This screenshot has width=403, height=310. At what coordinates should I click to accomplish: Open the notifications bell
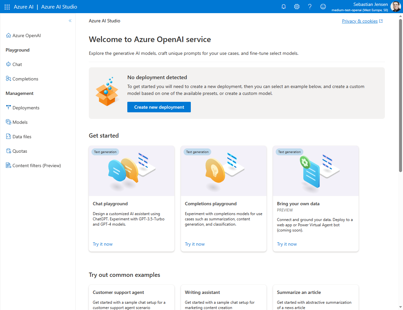pyautogui.click(x=284, y=7)
